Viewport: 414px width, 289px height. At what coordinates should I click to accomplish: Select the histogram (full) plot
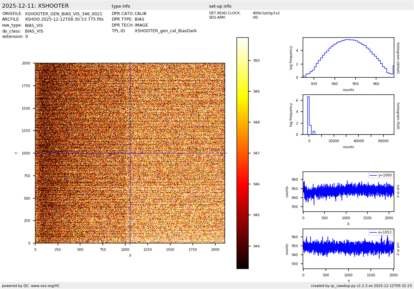348,115
